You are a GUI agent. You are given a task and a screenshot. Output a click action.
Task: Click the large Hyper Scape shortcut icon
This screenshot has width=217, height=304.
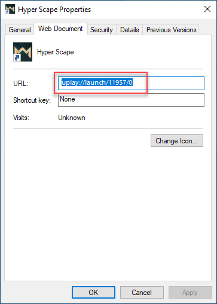[x=23, y=52]
